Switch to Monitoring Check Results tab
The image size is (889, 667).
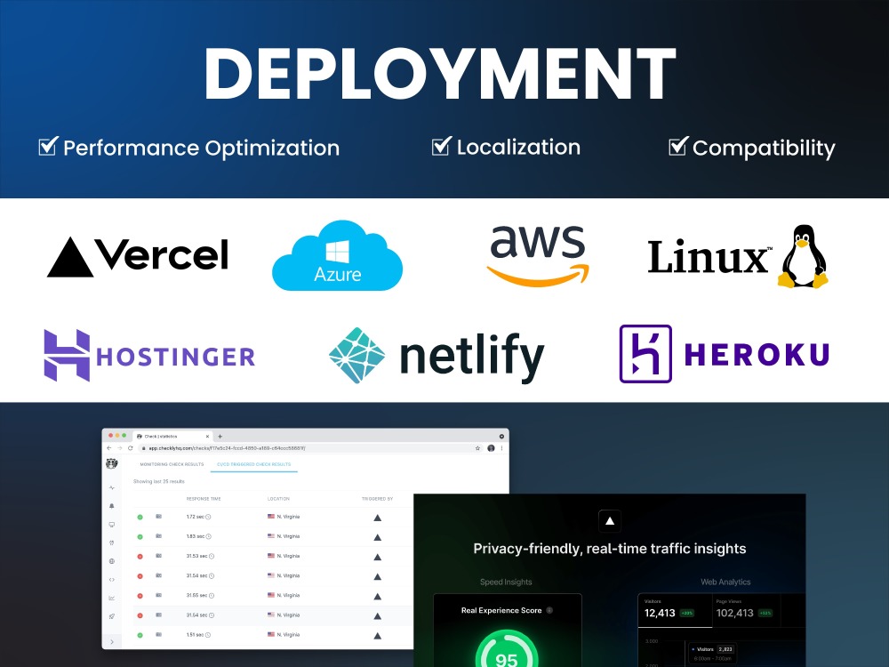[x=172, y=464]
